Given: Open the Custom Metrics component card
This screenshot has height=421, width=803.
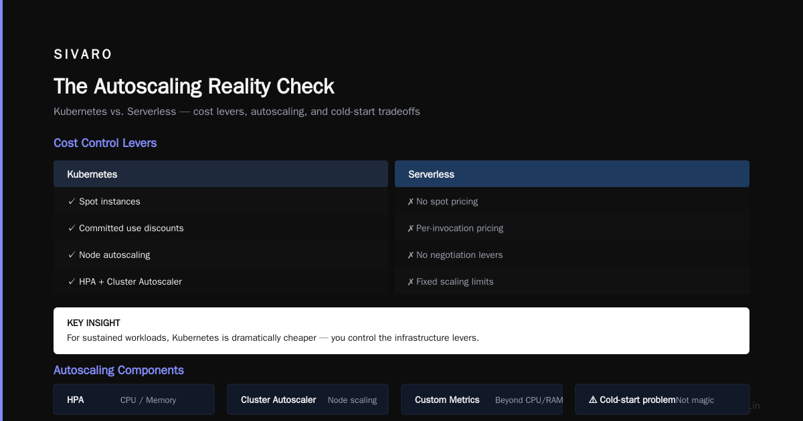Looking at the screenshot, I should [x=482, y=400].
